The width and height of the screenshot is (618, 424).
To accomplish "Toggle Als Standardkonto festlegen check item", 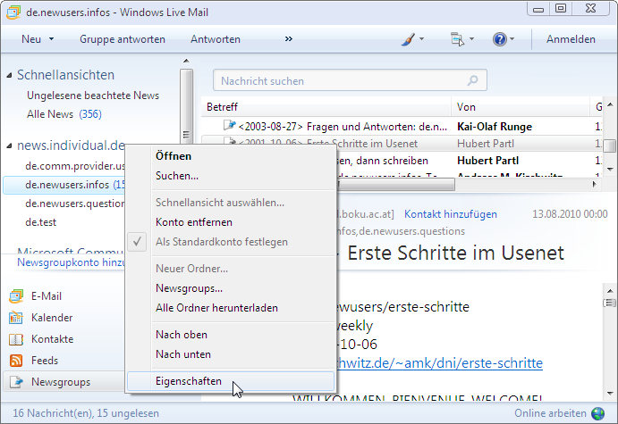I will 231,242.
